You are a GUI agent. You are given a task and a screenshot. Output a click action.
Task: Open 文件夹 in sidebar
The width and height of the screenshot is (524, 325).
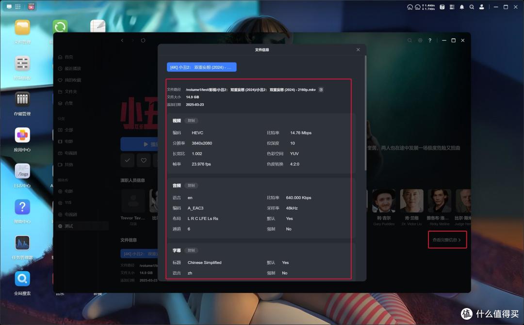(x=67, y=92)
